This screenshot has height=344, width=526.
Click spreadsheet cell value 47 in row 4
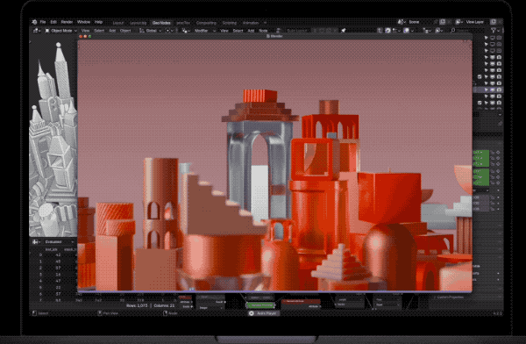58,281
